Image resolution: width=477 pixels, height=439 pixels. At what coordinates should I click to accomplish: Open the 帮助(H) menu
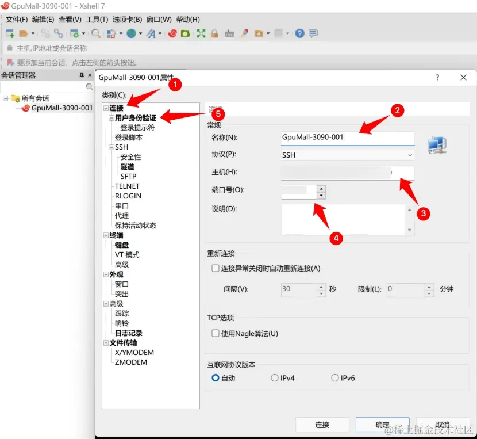click(188, 20)
